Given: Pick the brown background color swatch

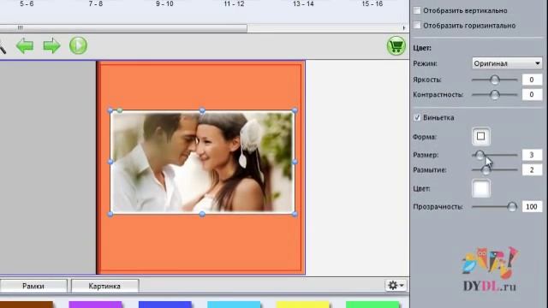Looking at the screenshot, I should click(x=27, y=305).
